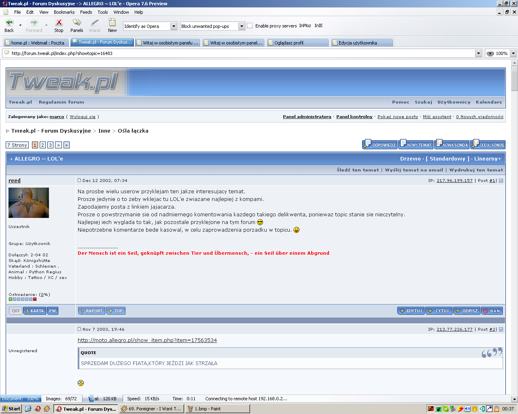Open the Windows Start menu
This screenshot has width=518, height=414.
11,409
